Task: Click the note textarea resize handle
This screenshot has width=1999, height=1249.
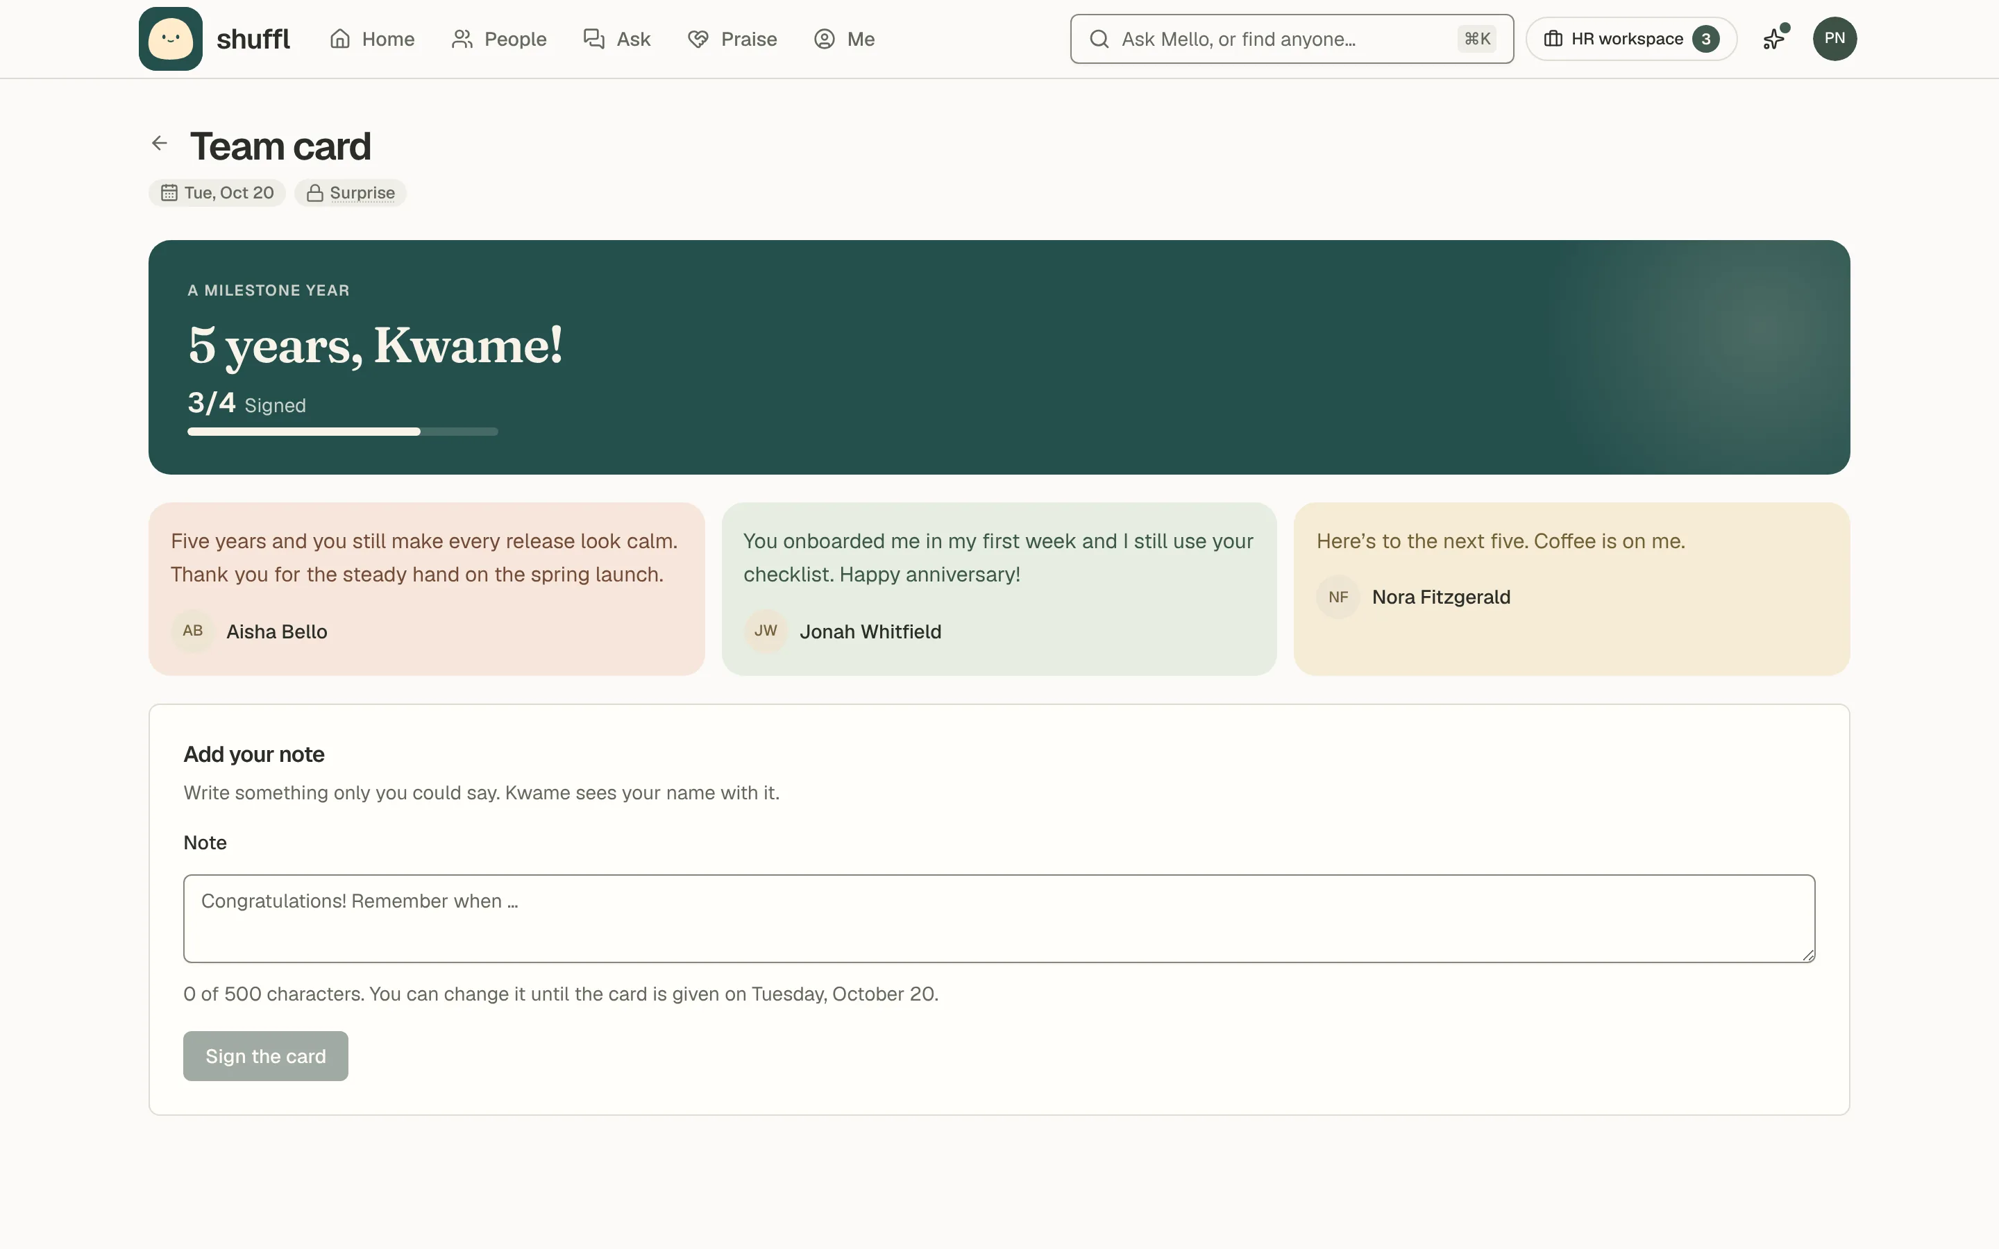Action: [x=1807, y=955]
